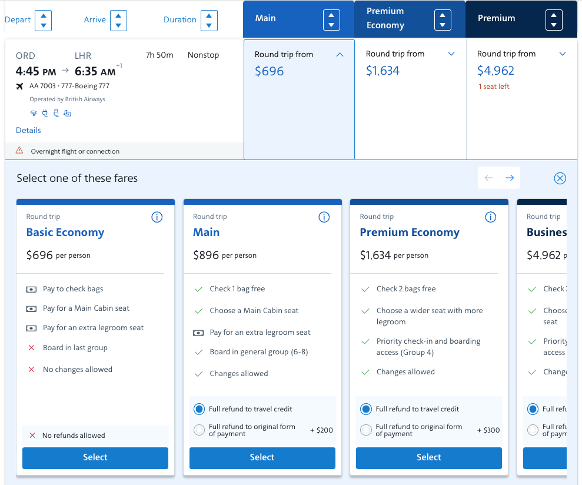Image resolution: width=582 pixels, height=485 pixels.
Task: Sort flights by Arrive time
Action: pyautogui.click(x=118, y=20)
